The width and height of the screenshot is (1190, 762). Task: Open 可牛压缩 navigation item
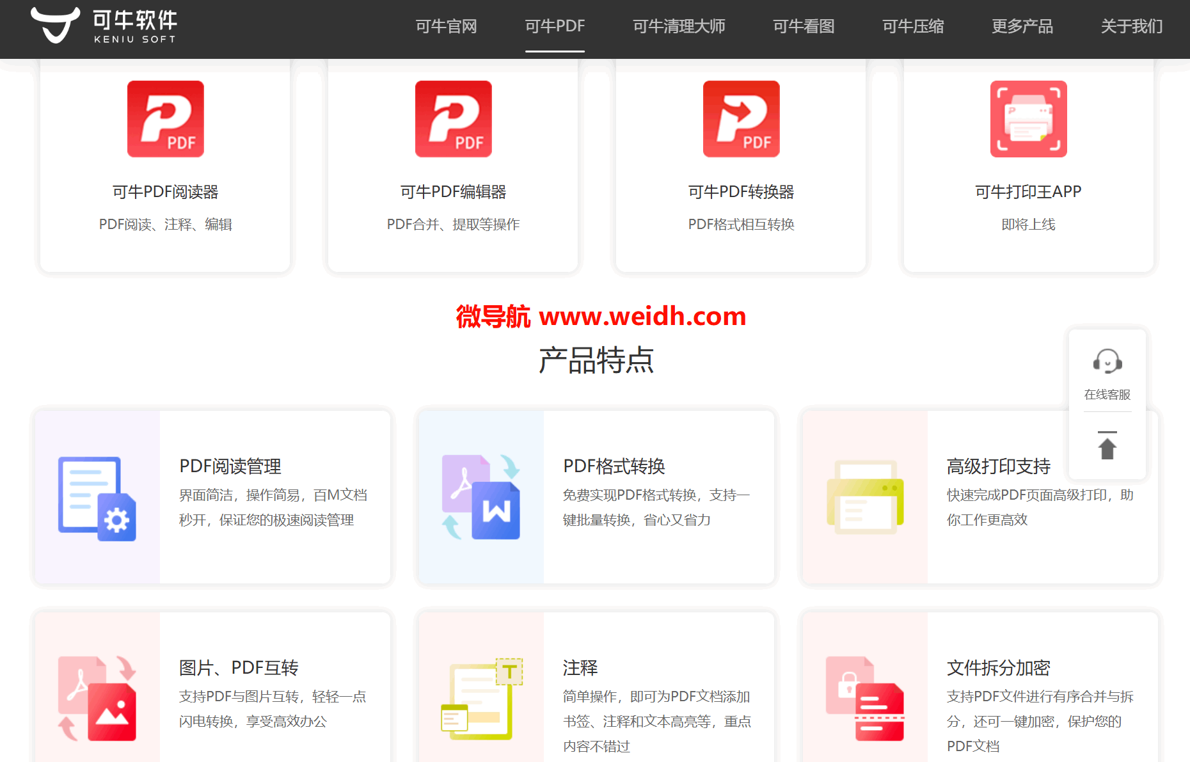click(x=914, y=26)
